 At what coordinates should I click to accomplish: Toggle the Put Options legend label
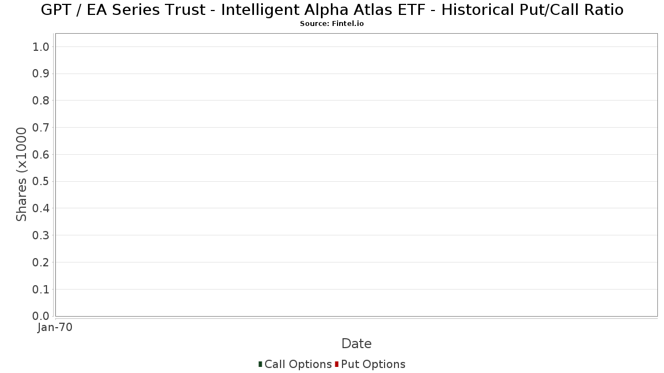click(373, 364)
